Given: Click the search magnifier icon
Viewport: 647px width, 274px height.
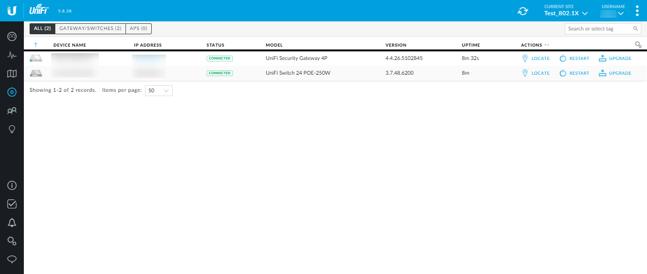Looking at the screenshot, I should (x=636, y=29).
